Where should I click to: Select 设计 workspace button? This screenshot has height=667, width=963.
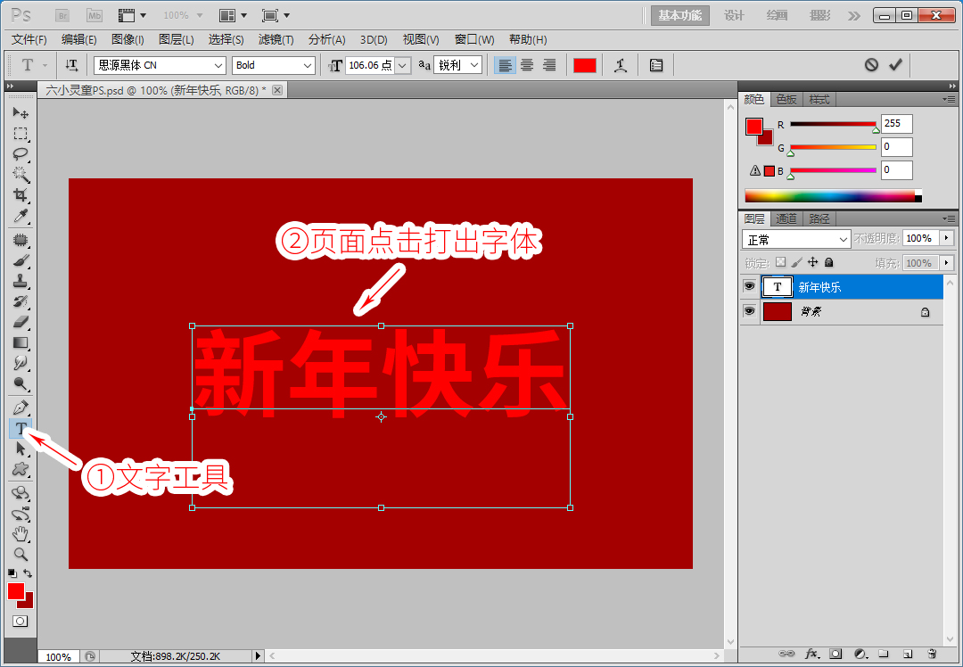coord(734,16)
